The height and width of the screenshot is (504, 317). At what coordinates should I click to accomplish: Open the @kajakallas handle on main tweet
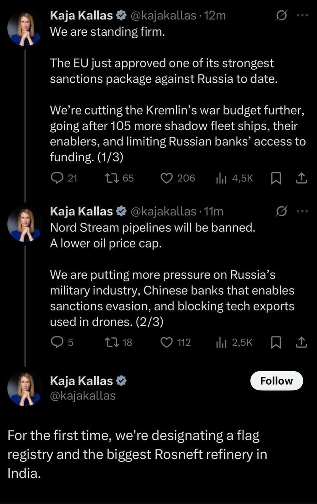click(x=83, y=396)
